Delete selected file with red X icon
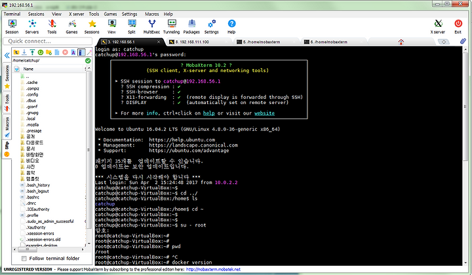The image size is (472, 275). point(65,52)
